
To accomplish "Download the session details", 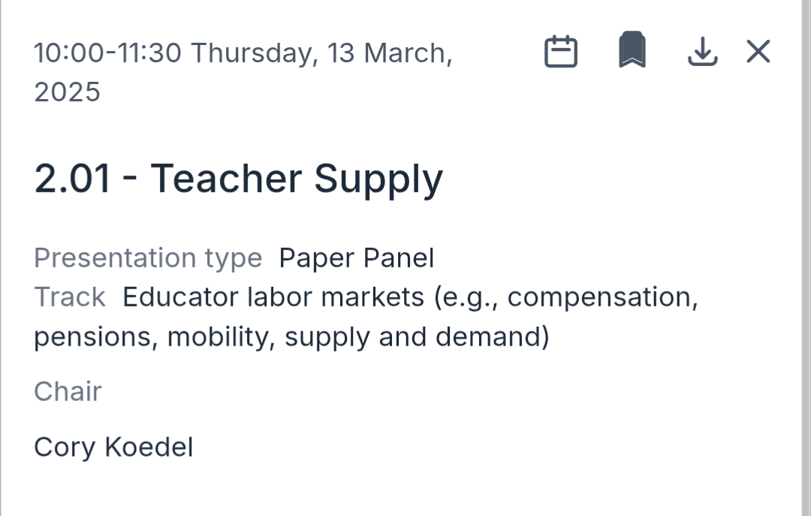I will pyautogui.click(x=702, y=53).
